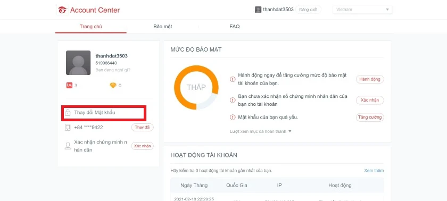Click the red Lv. level badge icon
This screenshot has height=201, width=447.
[x=69, y=86]
